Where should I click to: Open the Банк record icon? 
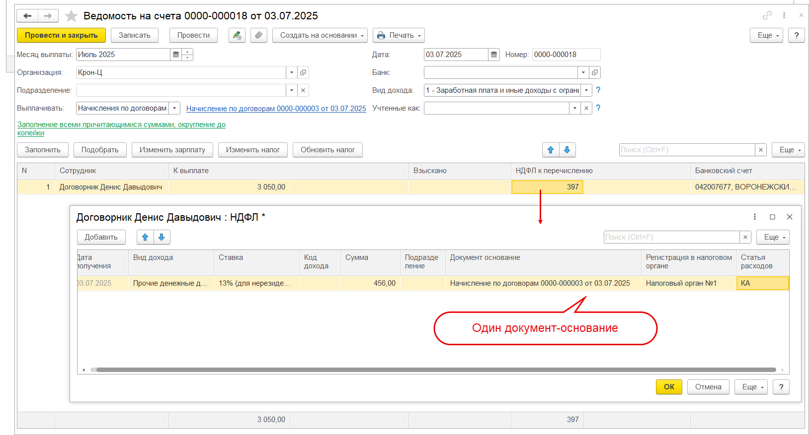595,72
